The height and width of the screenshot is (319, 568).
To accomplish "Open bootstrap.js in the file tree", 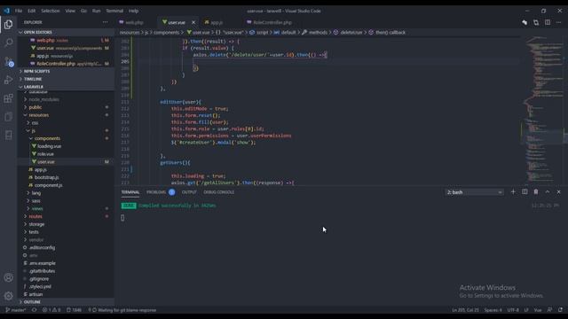I will coord(46,177).
